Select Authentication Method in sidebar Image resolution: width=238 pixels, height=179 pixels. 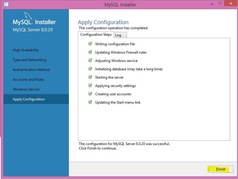pyautogui.click(x=31, y=70)
